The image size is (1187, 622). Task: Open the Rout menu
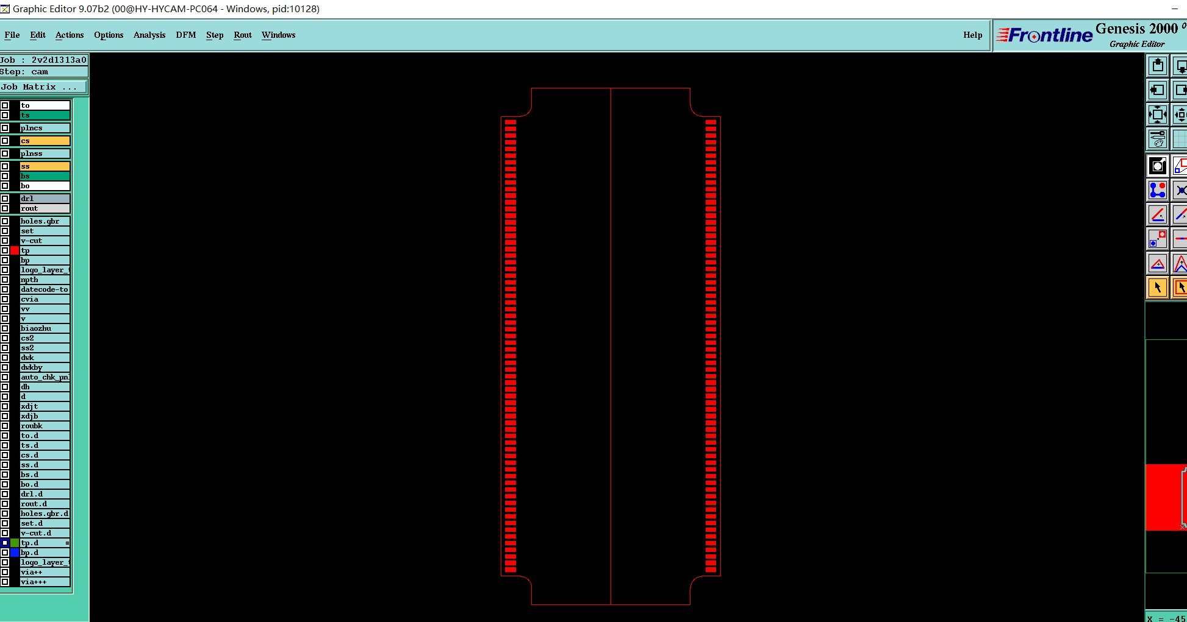(243, 35)
